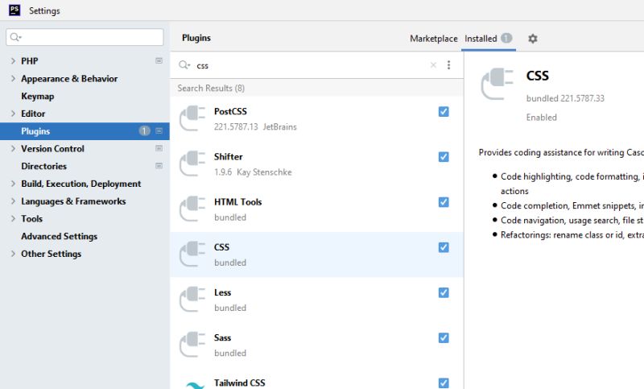Click the Tailwind CSS plugin logo
Screen dimensions: 644x389
coord(194,385)
